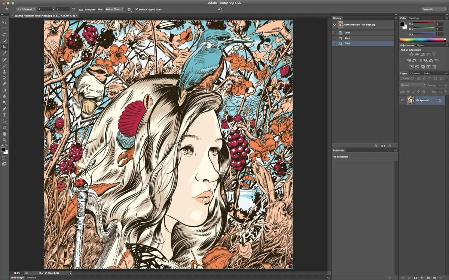This screenshot has width=449, height=280.
Task: Select the Gradient tool
Action: point(4,90)
